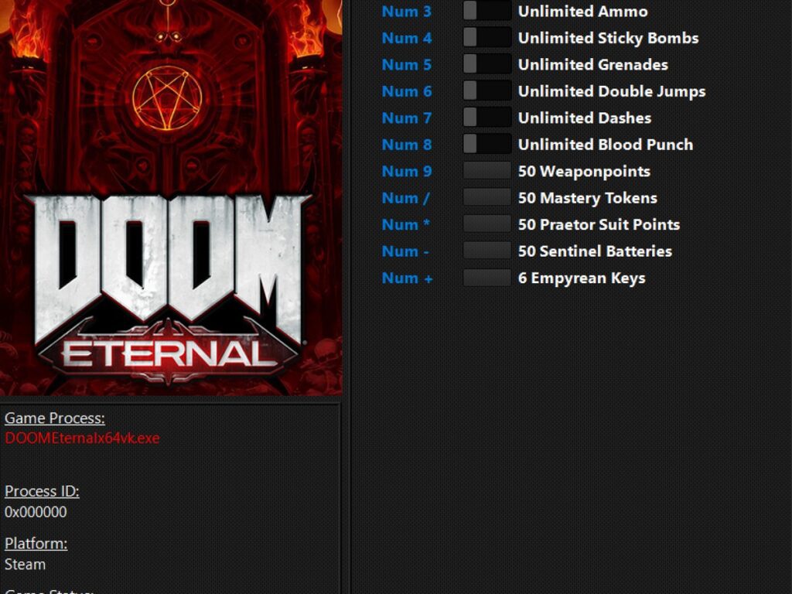Click the Process ID heading
Image resolution: width=792 pixels, height=594 pixels.
[x=42, y=491]
